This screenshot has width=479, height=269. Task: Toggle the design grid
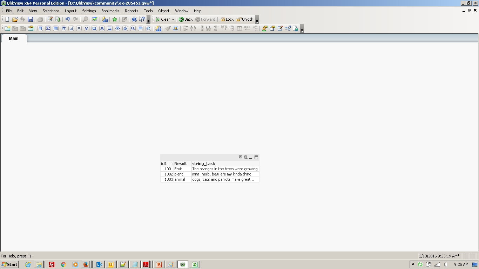176,28
